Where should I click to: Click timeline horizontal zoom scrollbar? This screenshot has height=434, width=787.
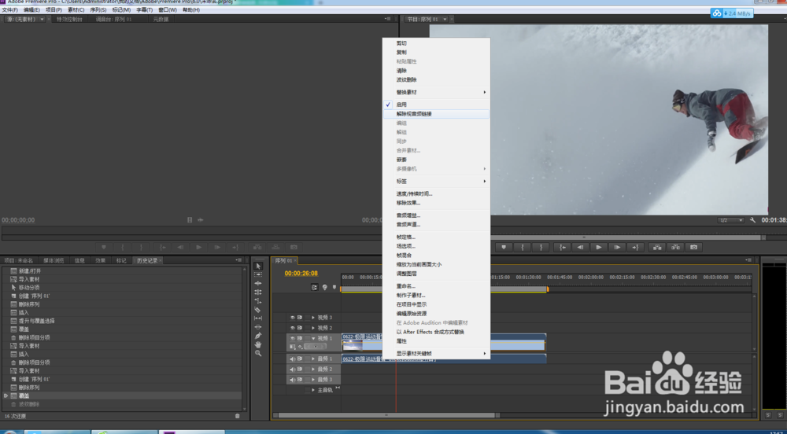(x=387, y=415)
